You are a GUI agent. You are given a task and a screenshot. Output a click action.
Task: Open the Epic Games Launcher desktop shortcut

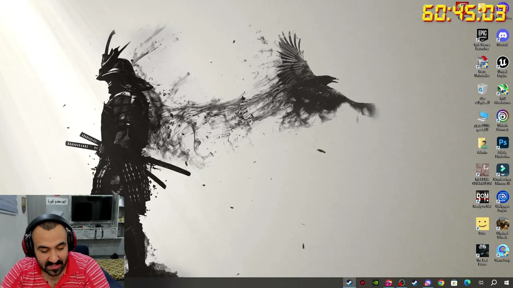[482, 39]
